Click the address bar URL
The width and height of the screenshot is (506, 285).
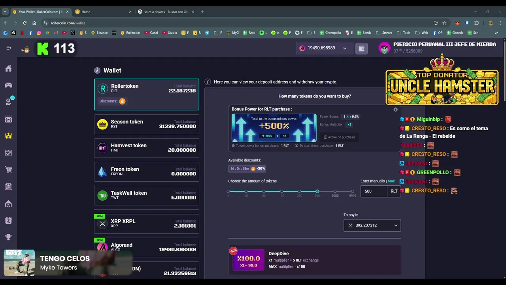[68, 23]
